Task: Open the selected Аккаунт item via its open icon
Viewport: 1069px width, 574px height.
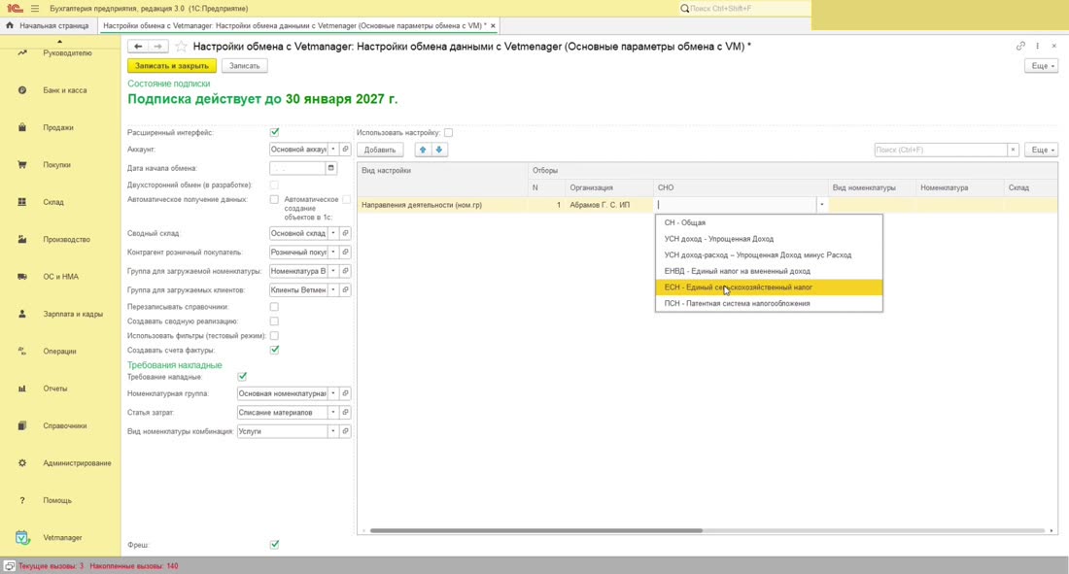Action: [x=345, y=149]
